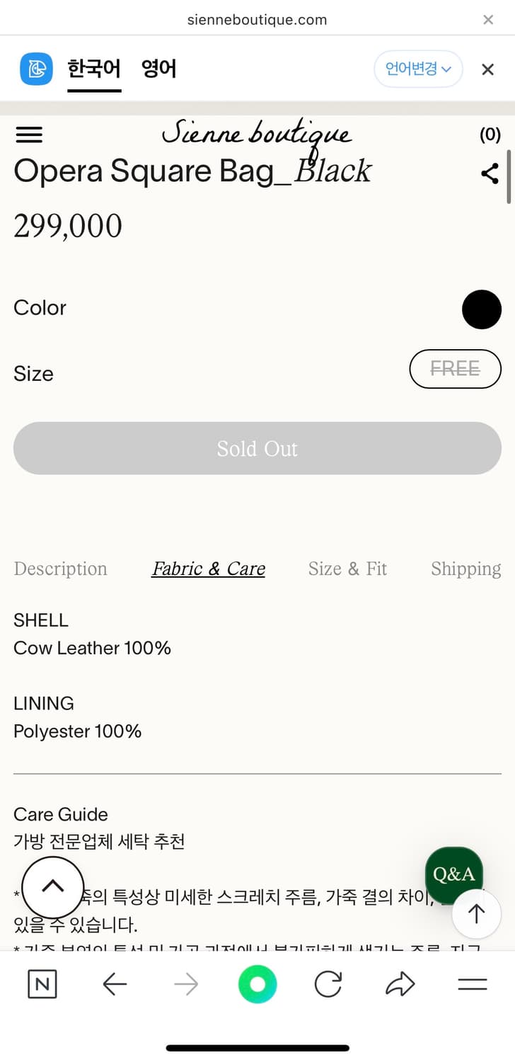Tap the browser share arrow icon
515x1062 pixels.
(x=400, y=984)
